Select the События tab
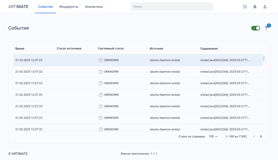This screenshot has width=278, height=160. tap(45, 7)
